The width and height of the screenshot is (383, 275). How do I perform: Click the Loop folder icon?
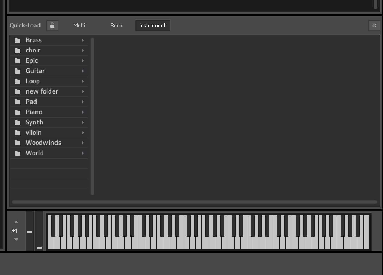coord(17,81)
